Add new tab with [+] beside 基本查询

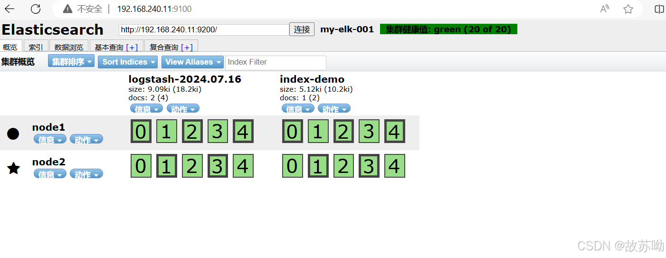(132, 47)
